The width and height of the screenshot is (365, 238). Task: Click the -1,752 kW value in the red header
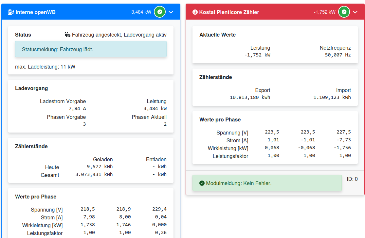325,12
